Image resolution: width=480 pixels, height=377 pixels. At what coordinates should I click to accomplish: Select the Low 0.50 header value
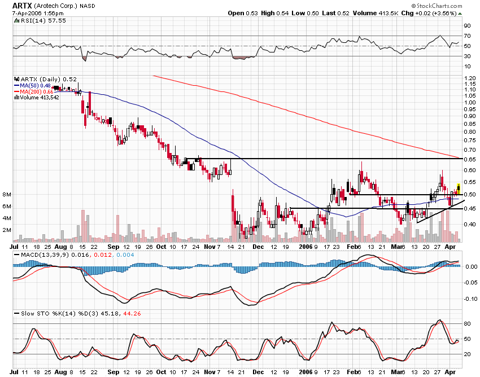click(x=305, y=13)
